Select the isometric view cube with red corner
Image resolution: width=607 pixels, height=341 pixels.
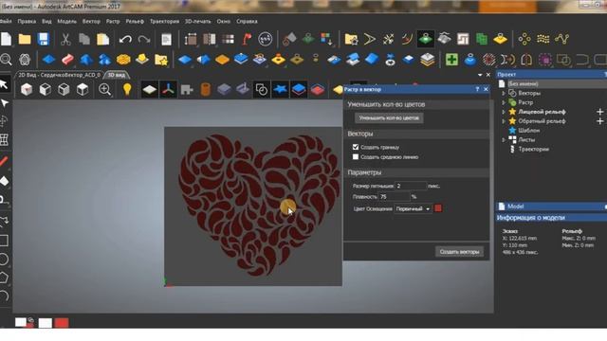pos(27,89)
